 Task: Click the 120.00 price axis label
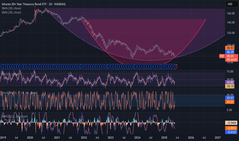tap(231, 33)
